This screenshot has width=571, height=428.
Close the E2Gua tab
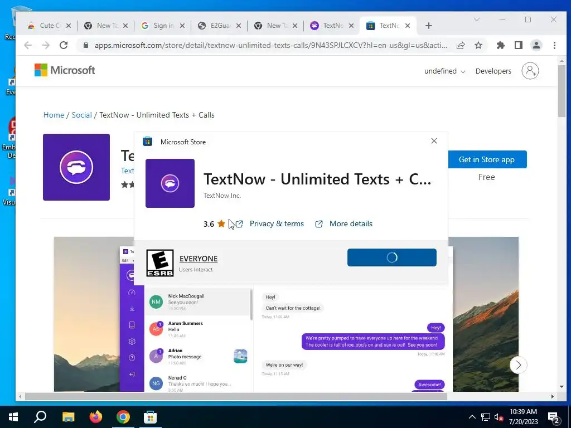coord(239,26)
